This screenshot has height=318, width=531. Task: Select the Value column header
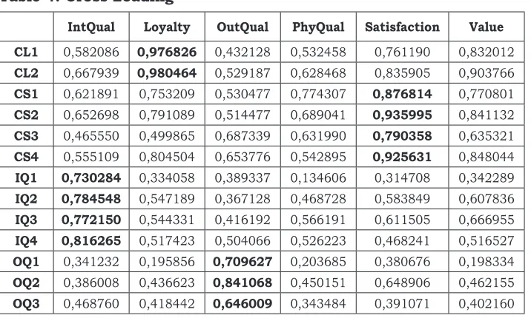486,27
